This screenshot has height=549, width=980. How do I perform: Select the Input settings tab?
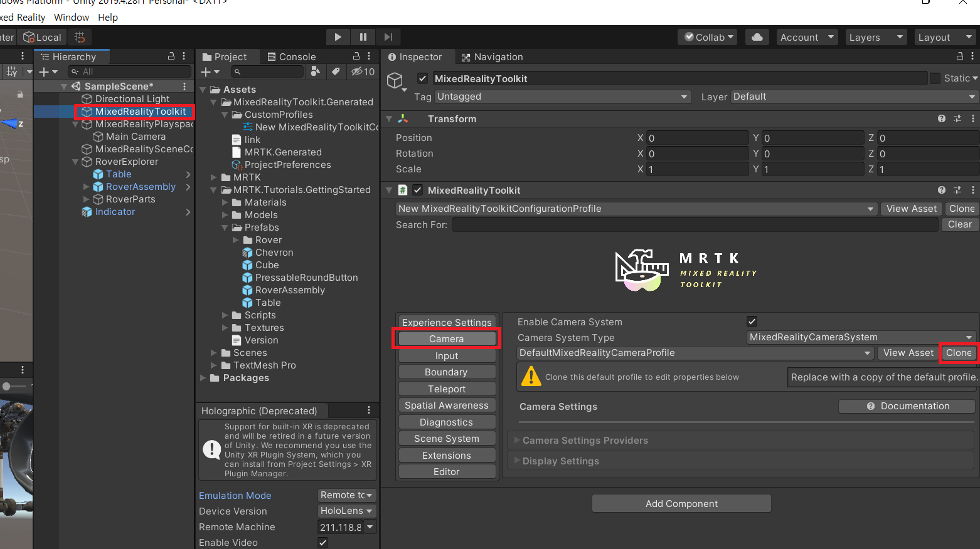[447, 355]
